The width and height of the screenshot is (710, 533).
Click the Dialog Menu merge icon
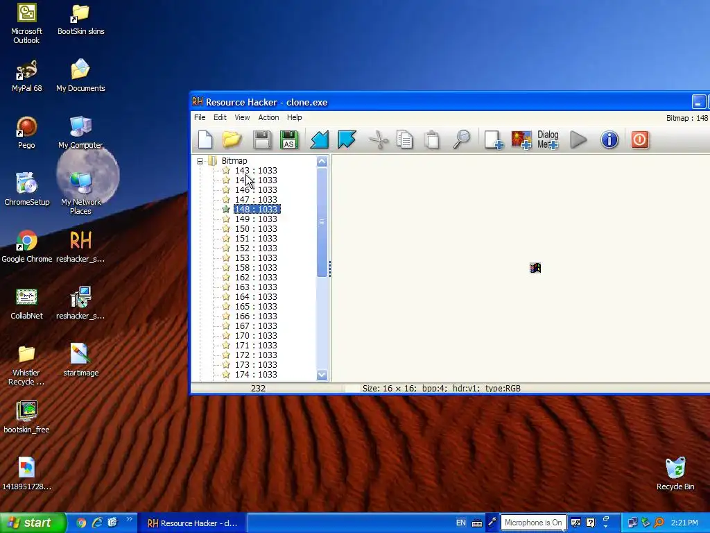pyautogui.click(x=548, y=139)
